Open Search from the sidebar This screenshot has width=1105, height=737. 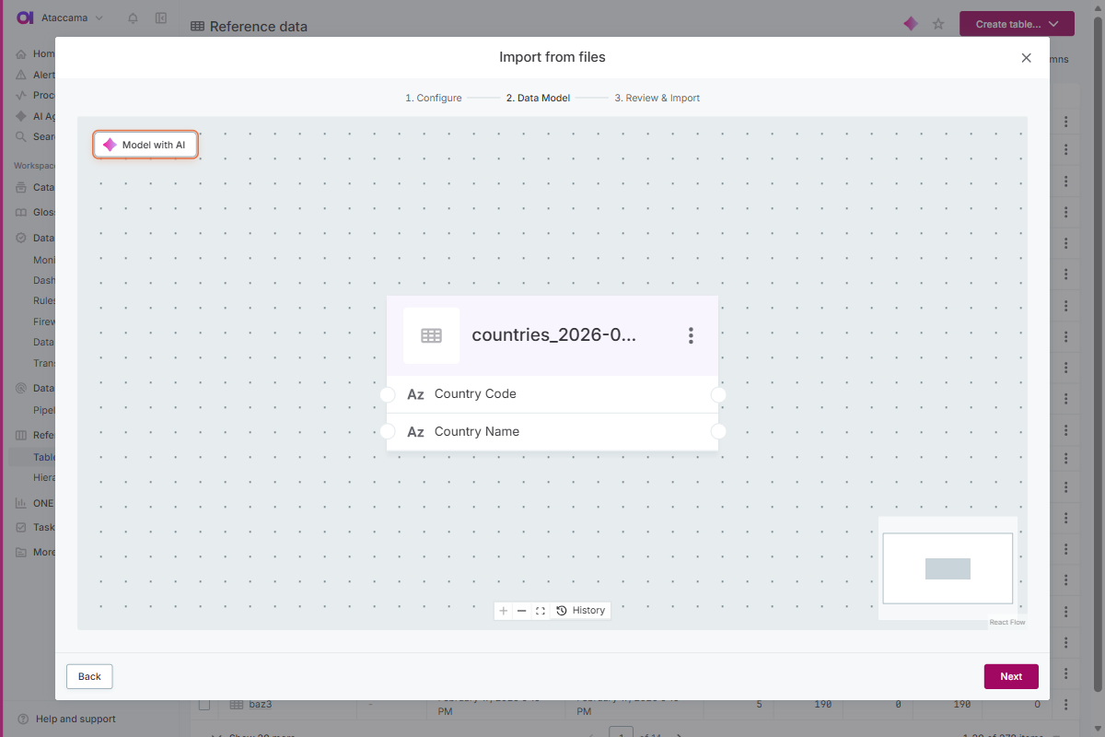click(20, 136)
